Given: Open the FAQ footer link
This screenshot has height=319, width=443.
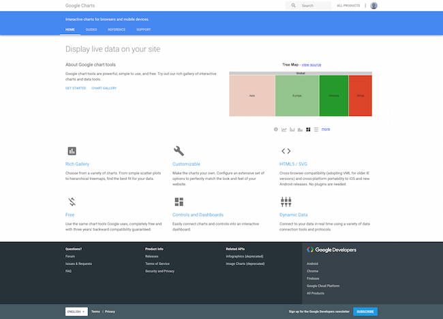Looking at the screenshot, I should 68,271.
